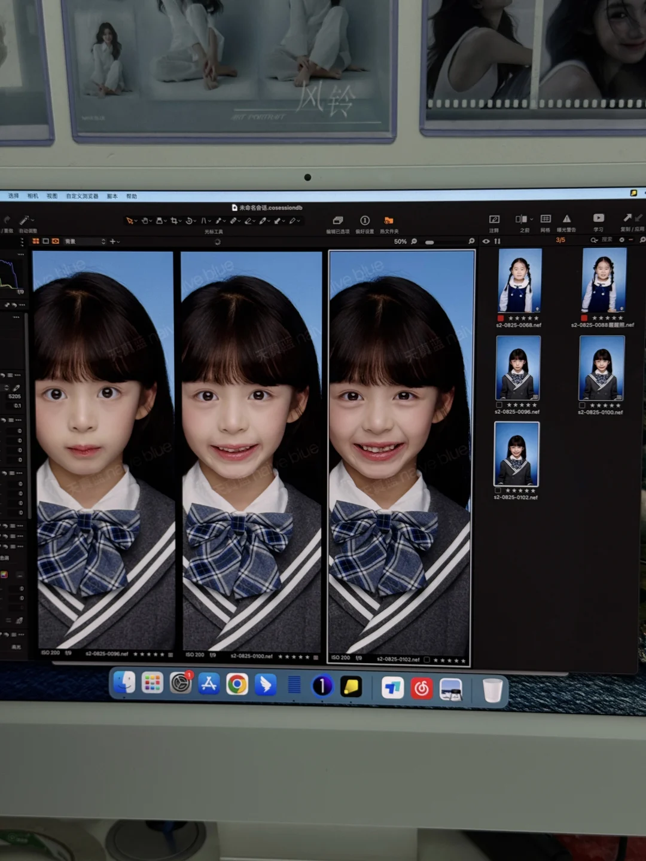Open the 注释 annotation tool

pos(494,219)
